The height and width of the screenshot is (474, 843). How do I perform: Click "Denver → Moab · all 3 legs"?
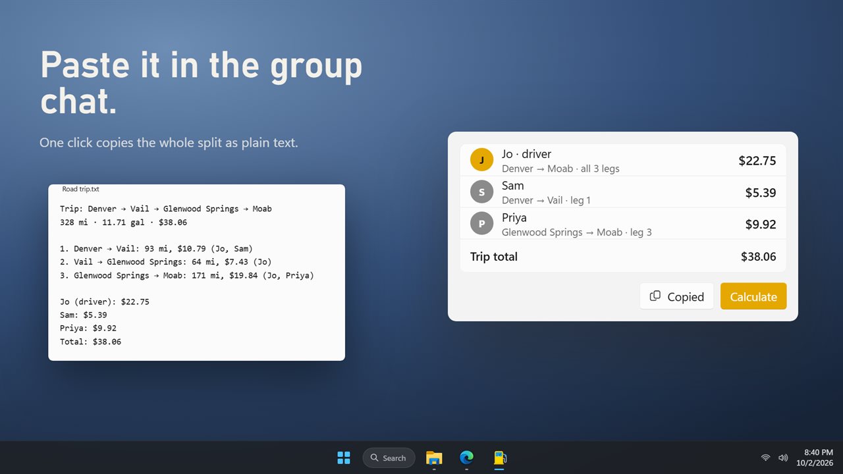(560, 169)
